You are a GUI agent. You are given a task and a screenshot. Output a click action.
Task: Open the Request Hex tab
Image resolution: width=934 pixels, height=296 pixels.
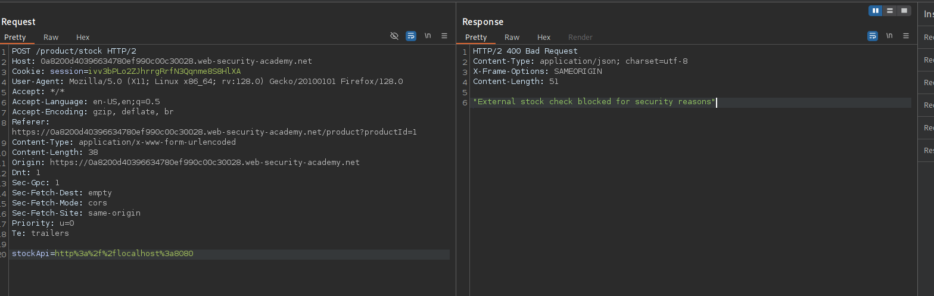[83, 38]
